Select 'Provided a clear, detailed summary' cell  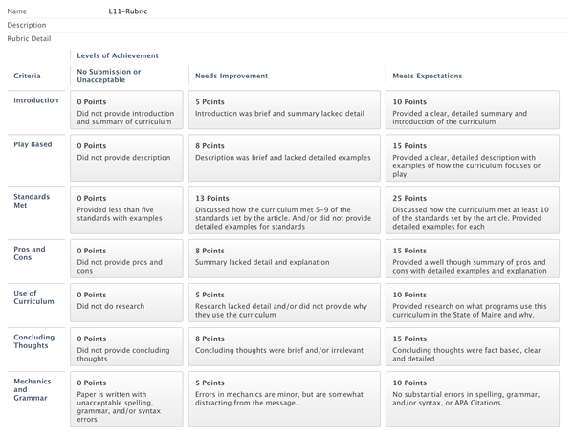tap(473, 110)
